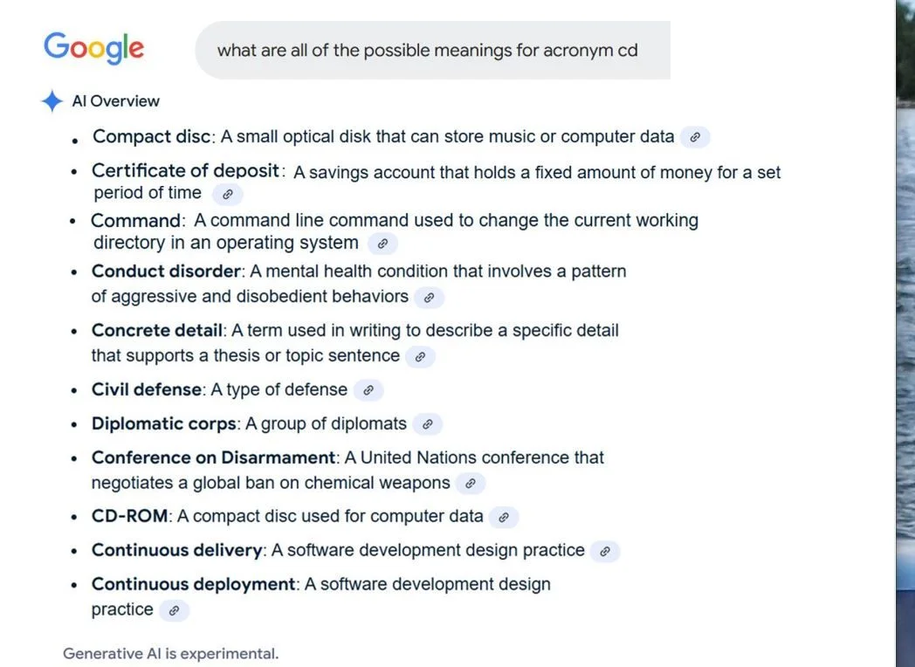Screen dimensions: 915x667
Task: Click the Certificate of deposit bold term
Action: coord(185,171)
